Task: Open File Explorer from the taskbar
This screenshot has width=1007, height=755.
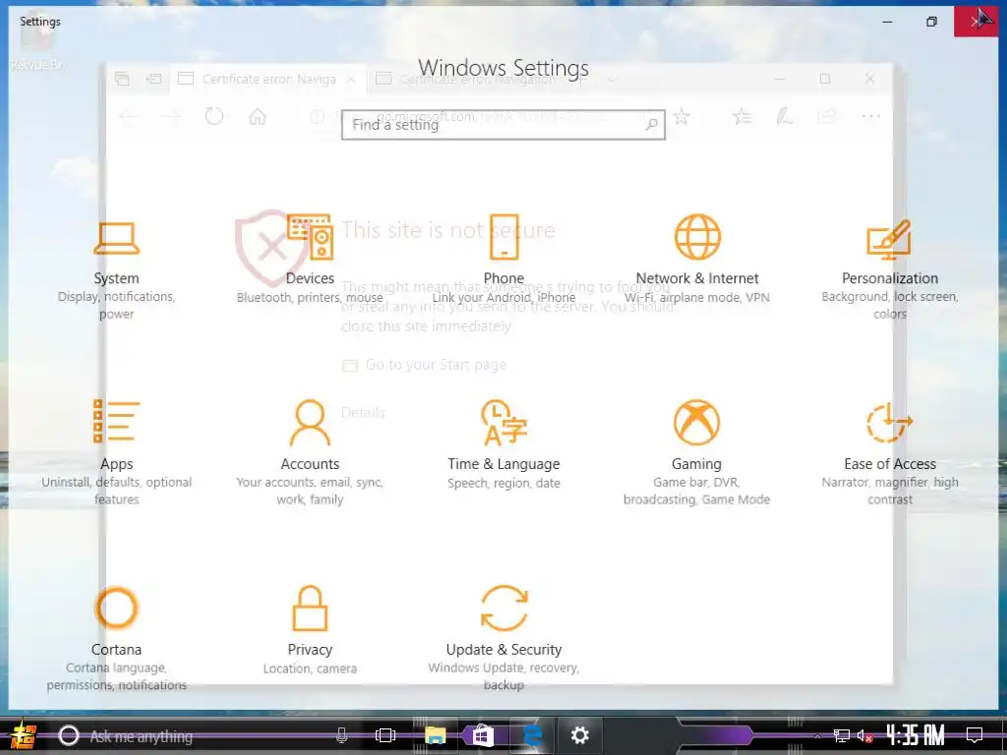Action: [436, 735]
